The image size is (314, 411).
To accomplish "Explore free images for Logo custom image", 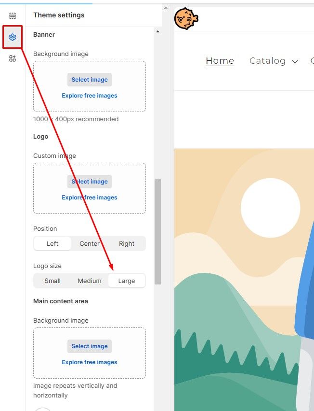I will (x=90, y=198).
